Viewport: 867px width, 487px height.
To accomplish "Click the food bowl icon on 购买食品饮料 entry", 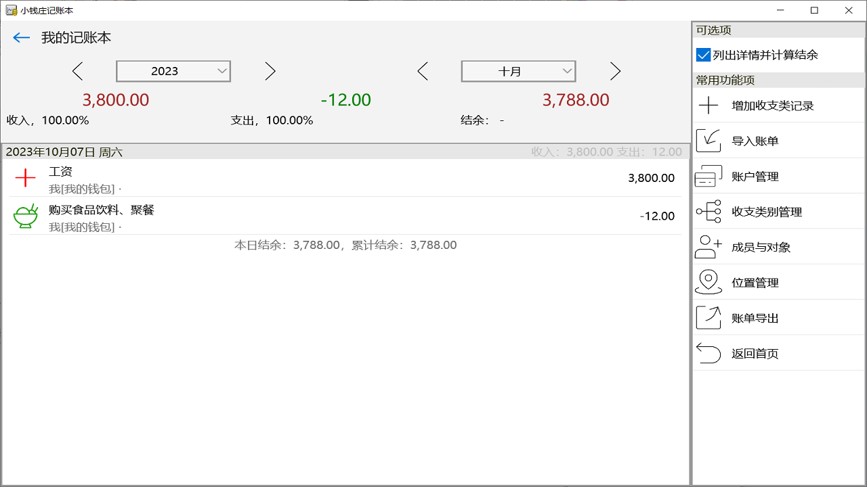I will [25, 215].
